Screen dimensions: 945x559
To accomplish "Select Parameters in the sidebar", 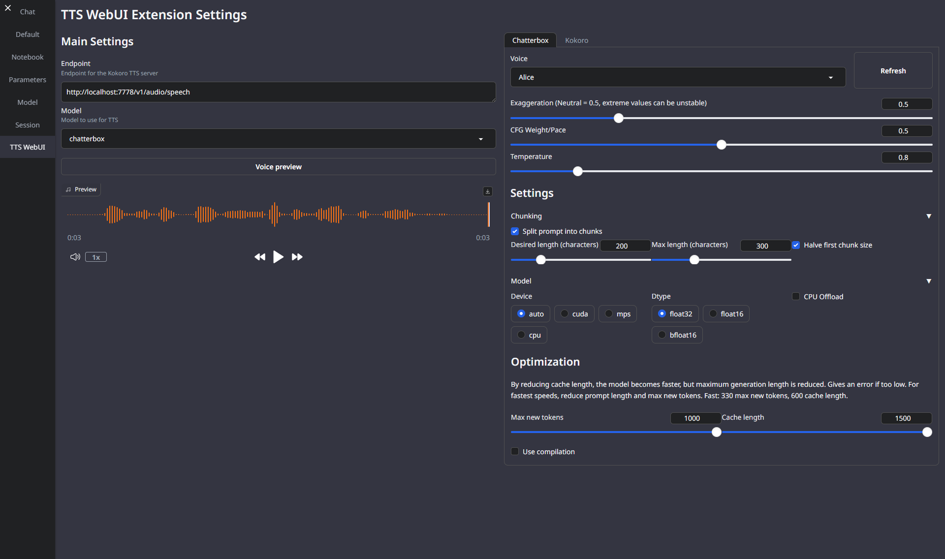I will [27, 79].
